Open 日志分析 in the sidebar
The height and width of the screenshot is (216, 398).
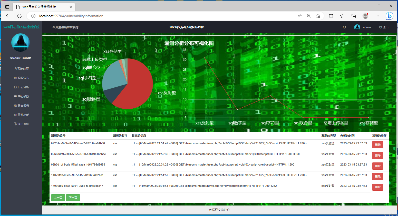(x=22, y=87)
